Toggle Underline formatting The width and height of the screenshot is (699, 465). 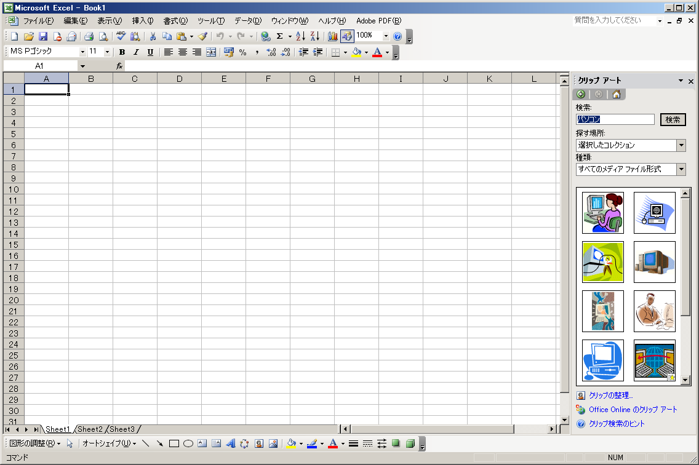pyautogui.click(x=150, y=52)
